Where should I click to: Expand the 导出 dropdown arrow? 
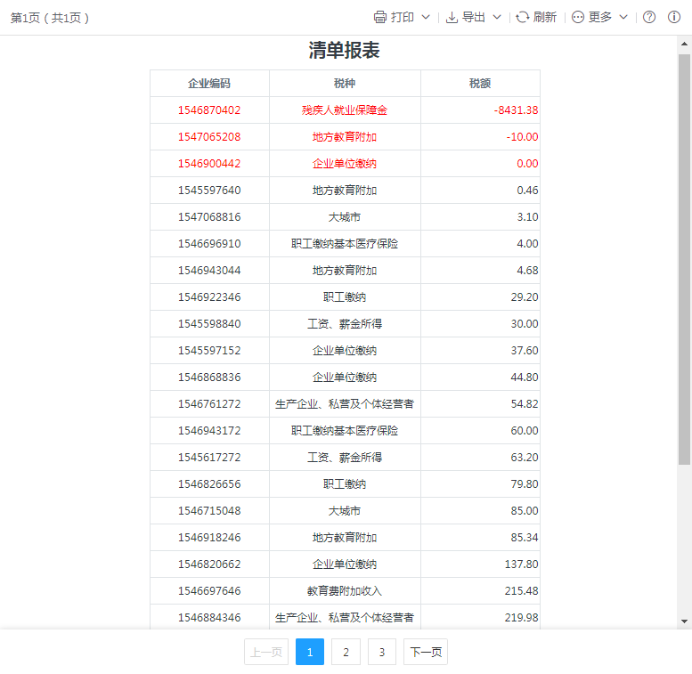(497, 17)
